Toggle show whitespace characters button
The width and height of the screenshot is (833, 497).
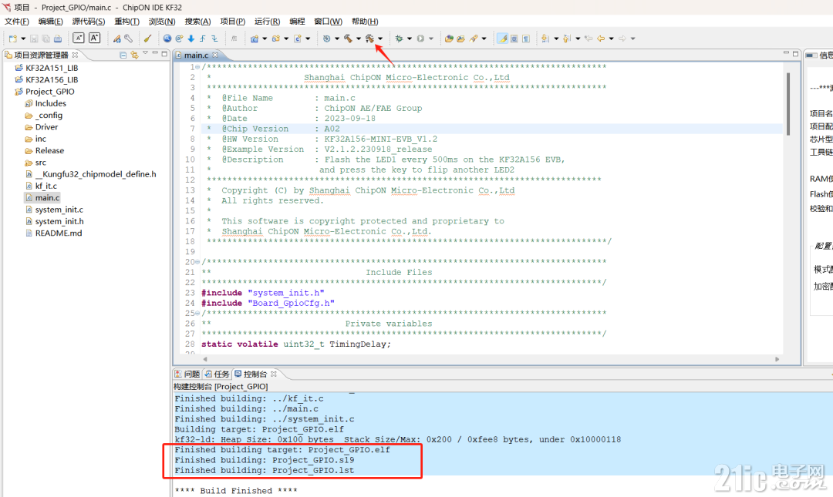click(x=526, y=39)
